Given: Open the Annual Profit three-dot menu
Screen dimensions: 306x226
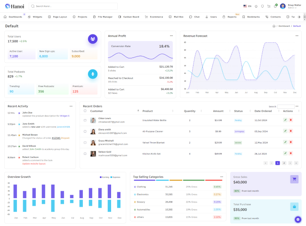Looking at the screenshot, I should click(x=171, y=36).
